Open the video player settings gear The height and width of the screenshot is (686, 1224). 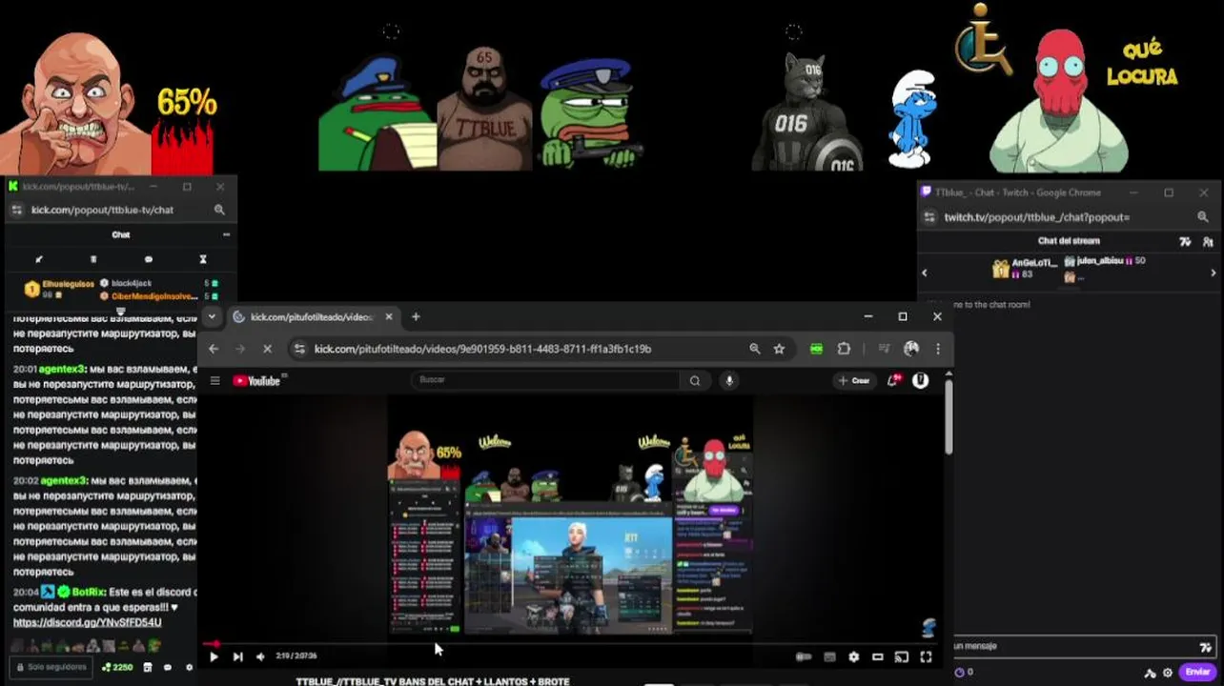853,656
